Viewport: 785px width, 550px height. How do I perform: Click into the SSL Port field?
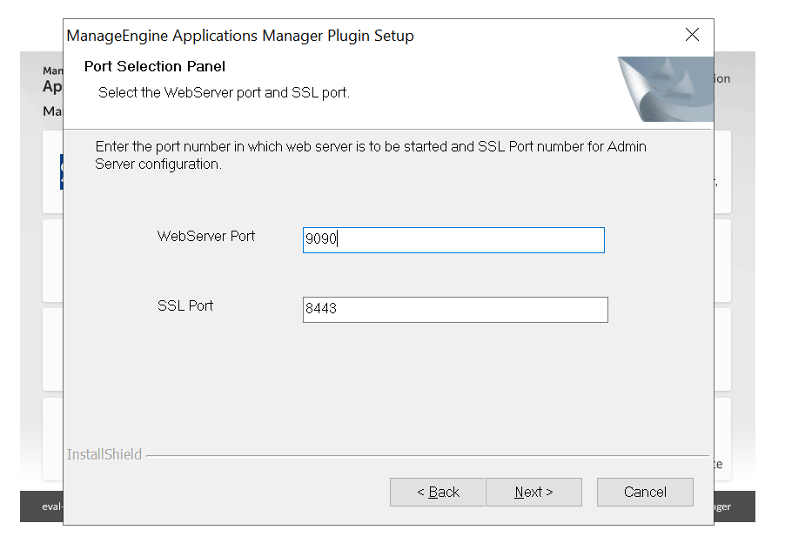(x=454, y=309)
